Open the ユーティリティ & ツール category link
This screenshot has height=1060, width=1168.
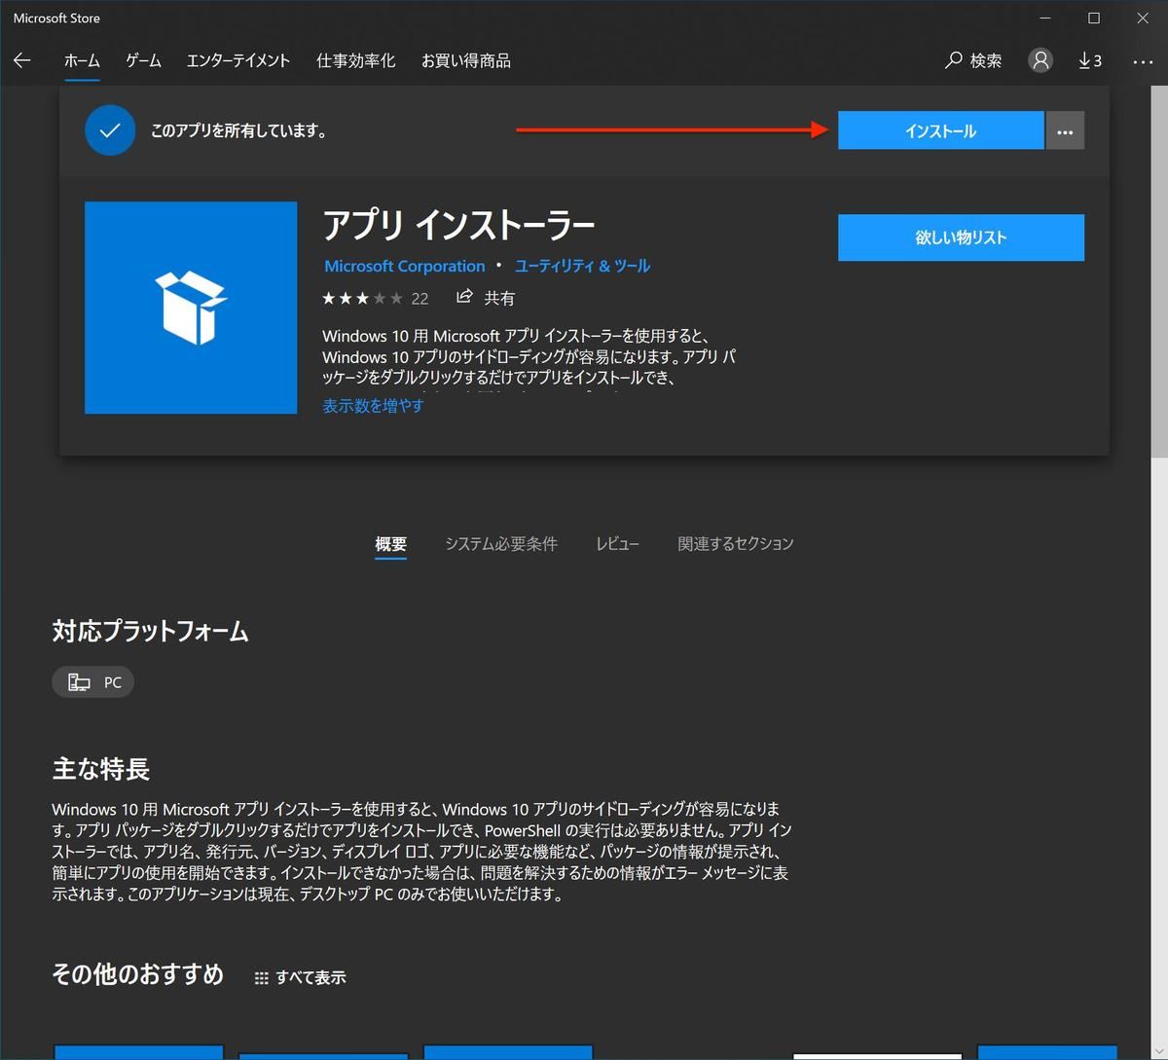582,266
